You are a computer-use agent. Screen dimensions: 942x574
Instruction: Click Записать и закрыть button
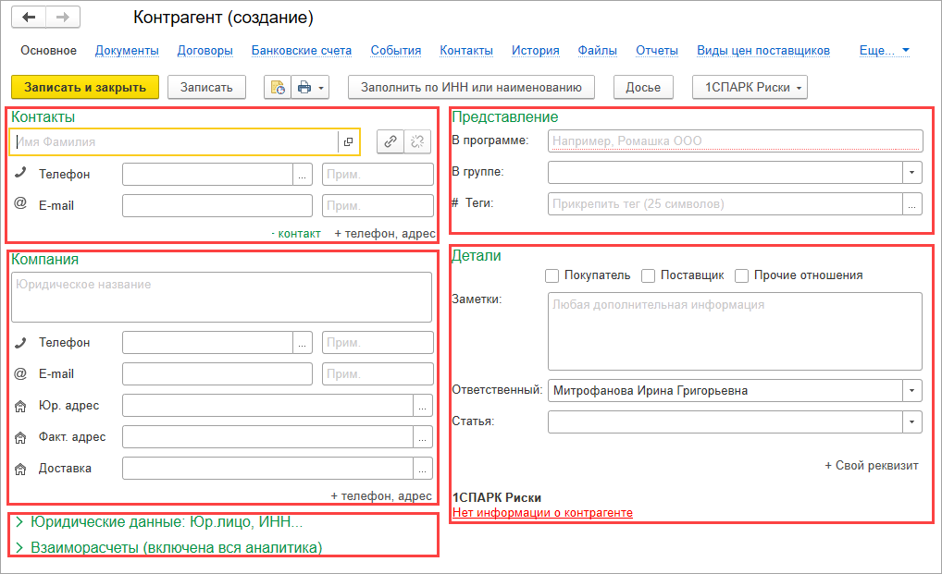85,88
